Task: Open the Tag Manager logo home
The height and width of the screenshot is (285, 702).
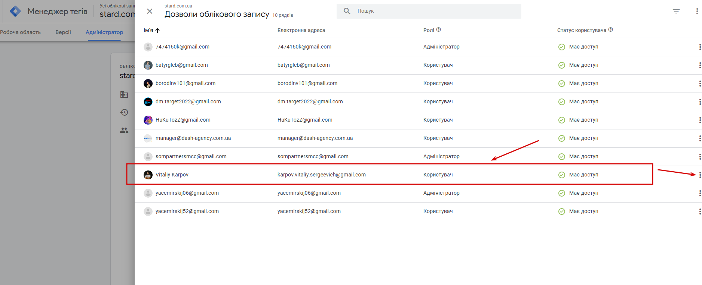Action: 15,12
